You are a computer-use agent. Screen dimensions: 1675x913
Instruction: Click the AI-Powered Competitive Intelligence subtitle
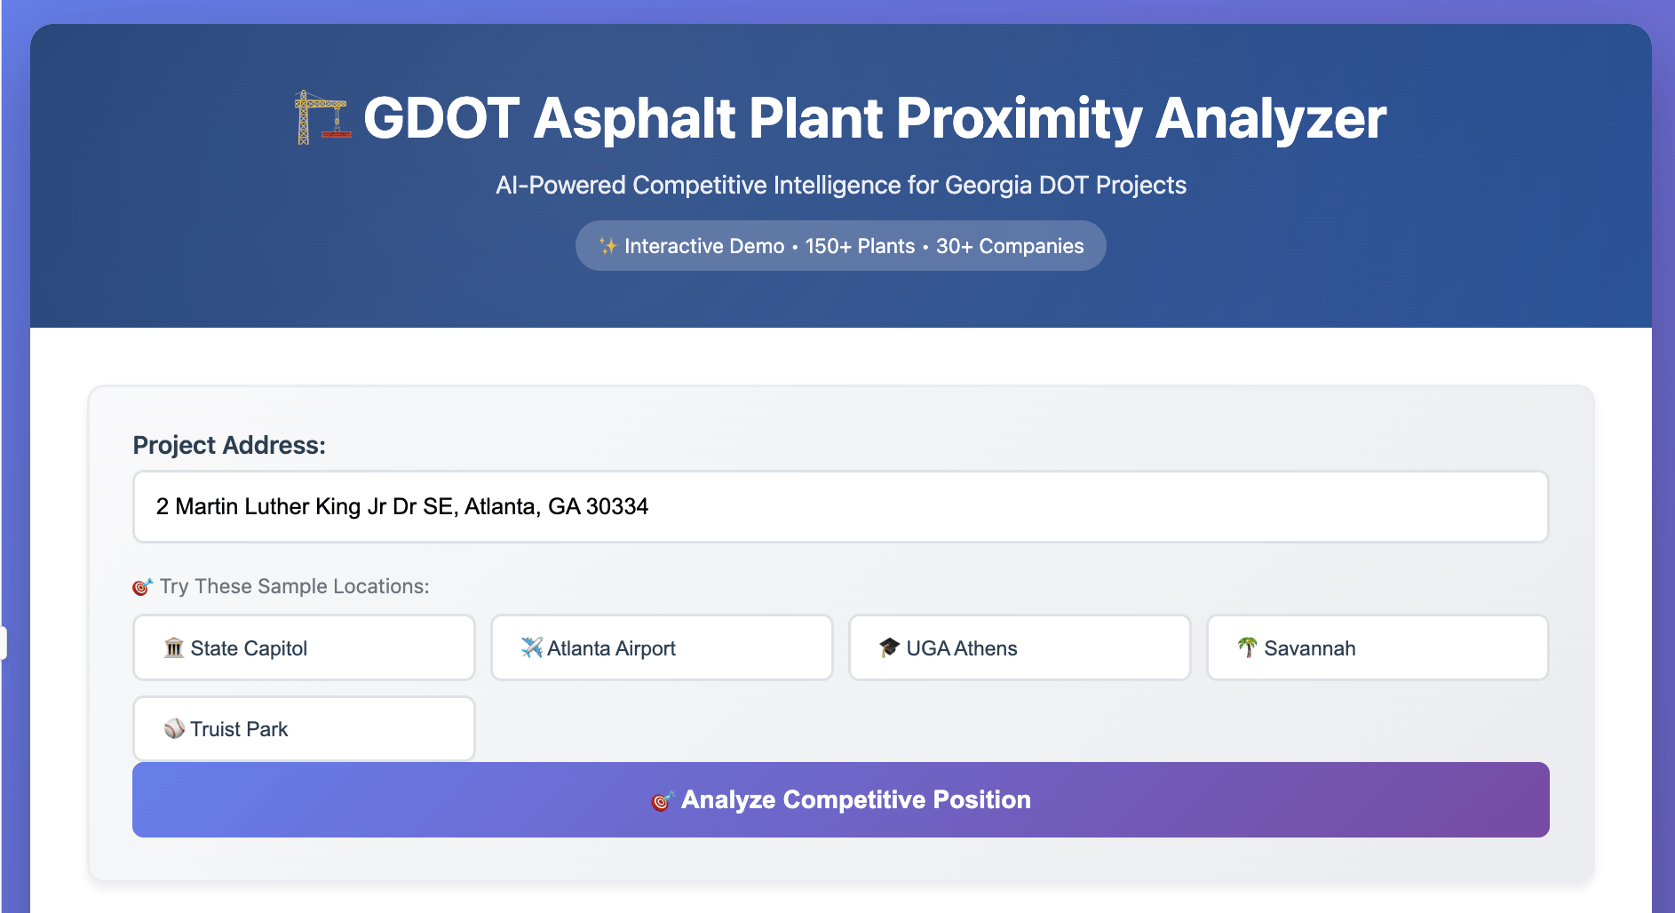point(840,185)
